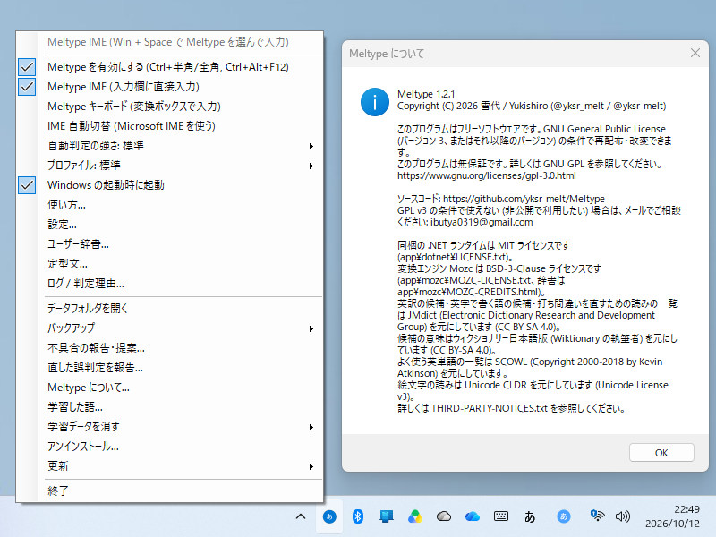Open ユーザー辞書...

pos(169,243)
